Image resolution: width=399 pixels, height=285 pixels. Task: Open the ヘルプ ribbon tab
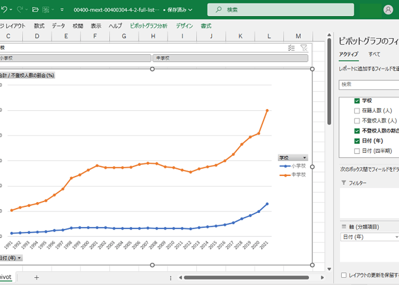[116, 26]
